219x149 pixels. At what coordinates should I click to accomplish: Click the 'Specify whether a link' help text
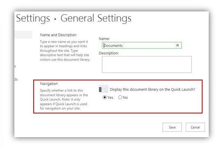click(64, 99)
